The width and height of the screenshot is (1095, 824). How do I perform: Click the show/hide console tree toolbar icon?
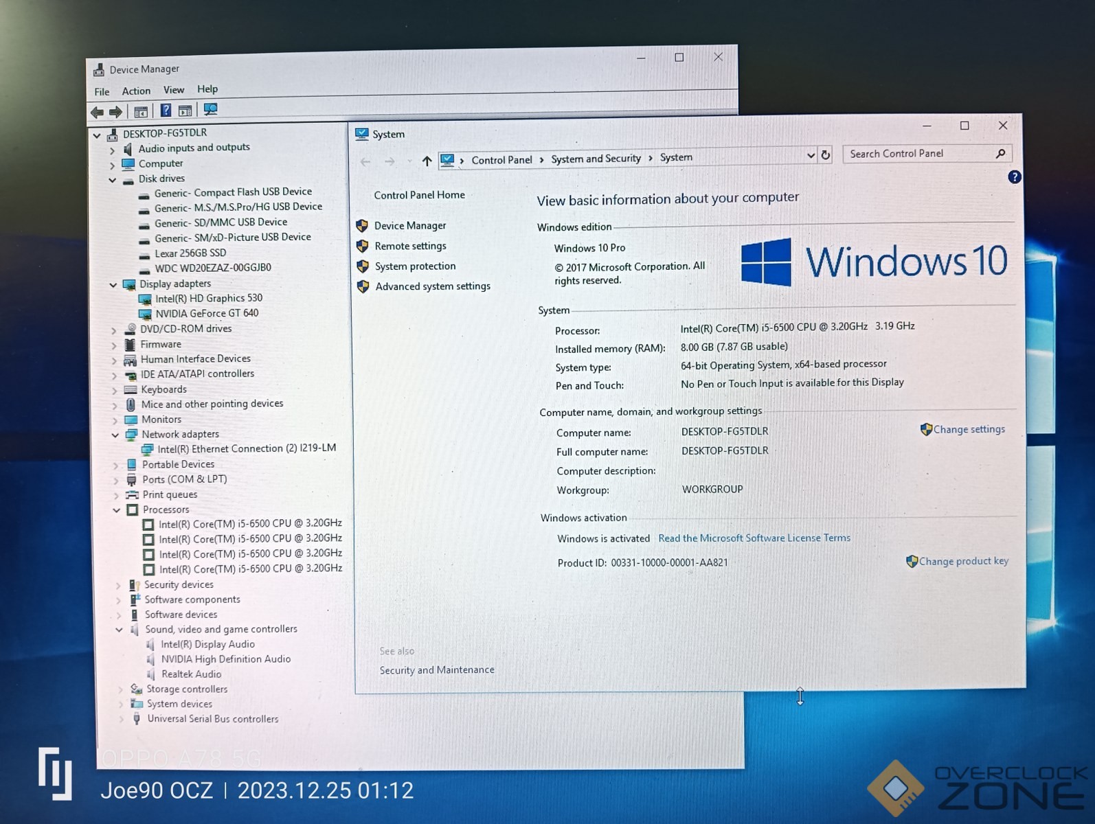coord(141,111)
